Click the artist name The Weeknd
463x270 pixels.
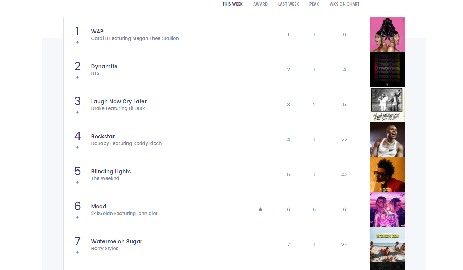point(105,178)
